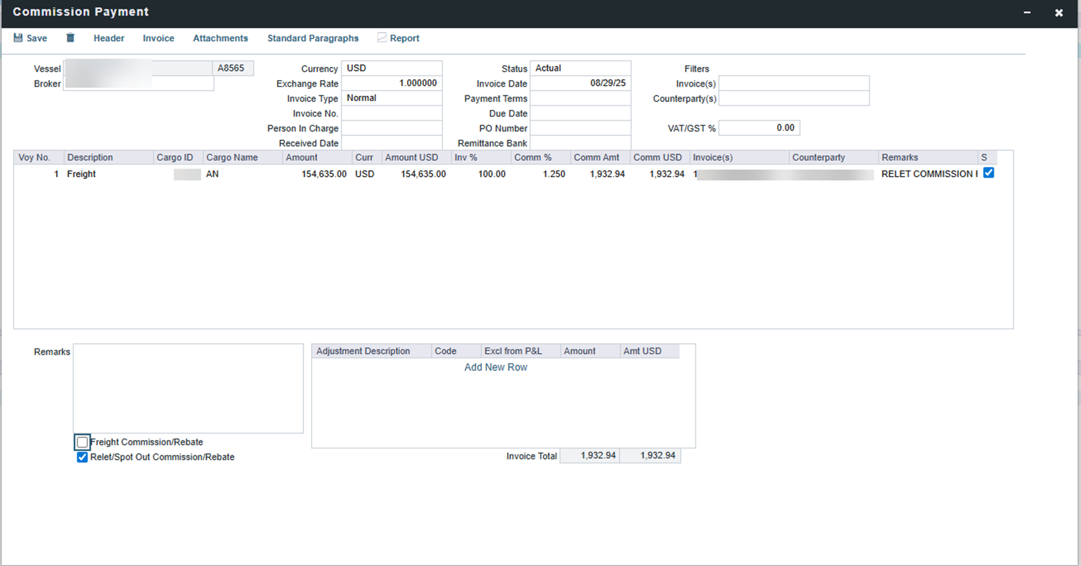Click into the Remarks text area
The height and width of the screenshot is (566, 1081).
[x=188, y=388]
